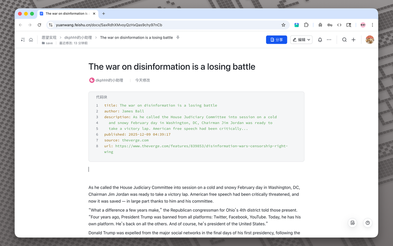
Task: Click the browser address bar URL
Action: pos(109,25)
